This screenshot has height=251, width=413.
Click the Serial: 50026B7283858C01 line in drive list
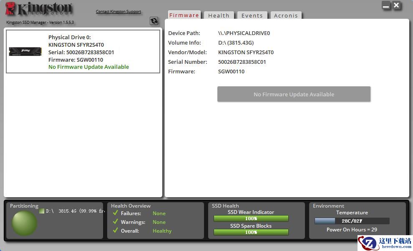point(81,52)
